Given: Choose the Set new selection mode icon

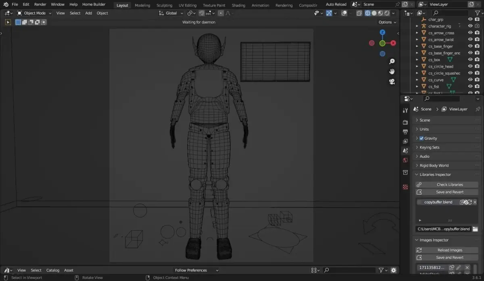Looking at the screenshot, I should (x=18, y=22).
